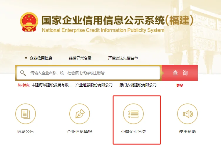221x148 pixels.
Task: Open hot search 兴业证券股份有限公司
Action: [94, 85]
